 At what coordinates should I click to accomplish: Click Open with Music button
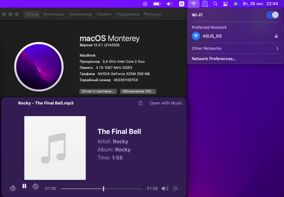click(x=166, y=103)
